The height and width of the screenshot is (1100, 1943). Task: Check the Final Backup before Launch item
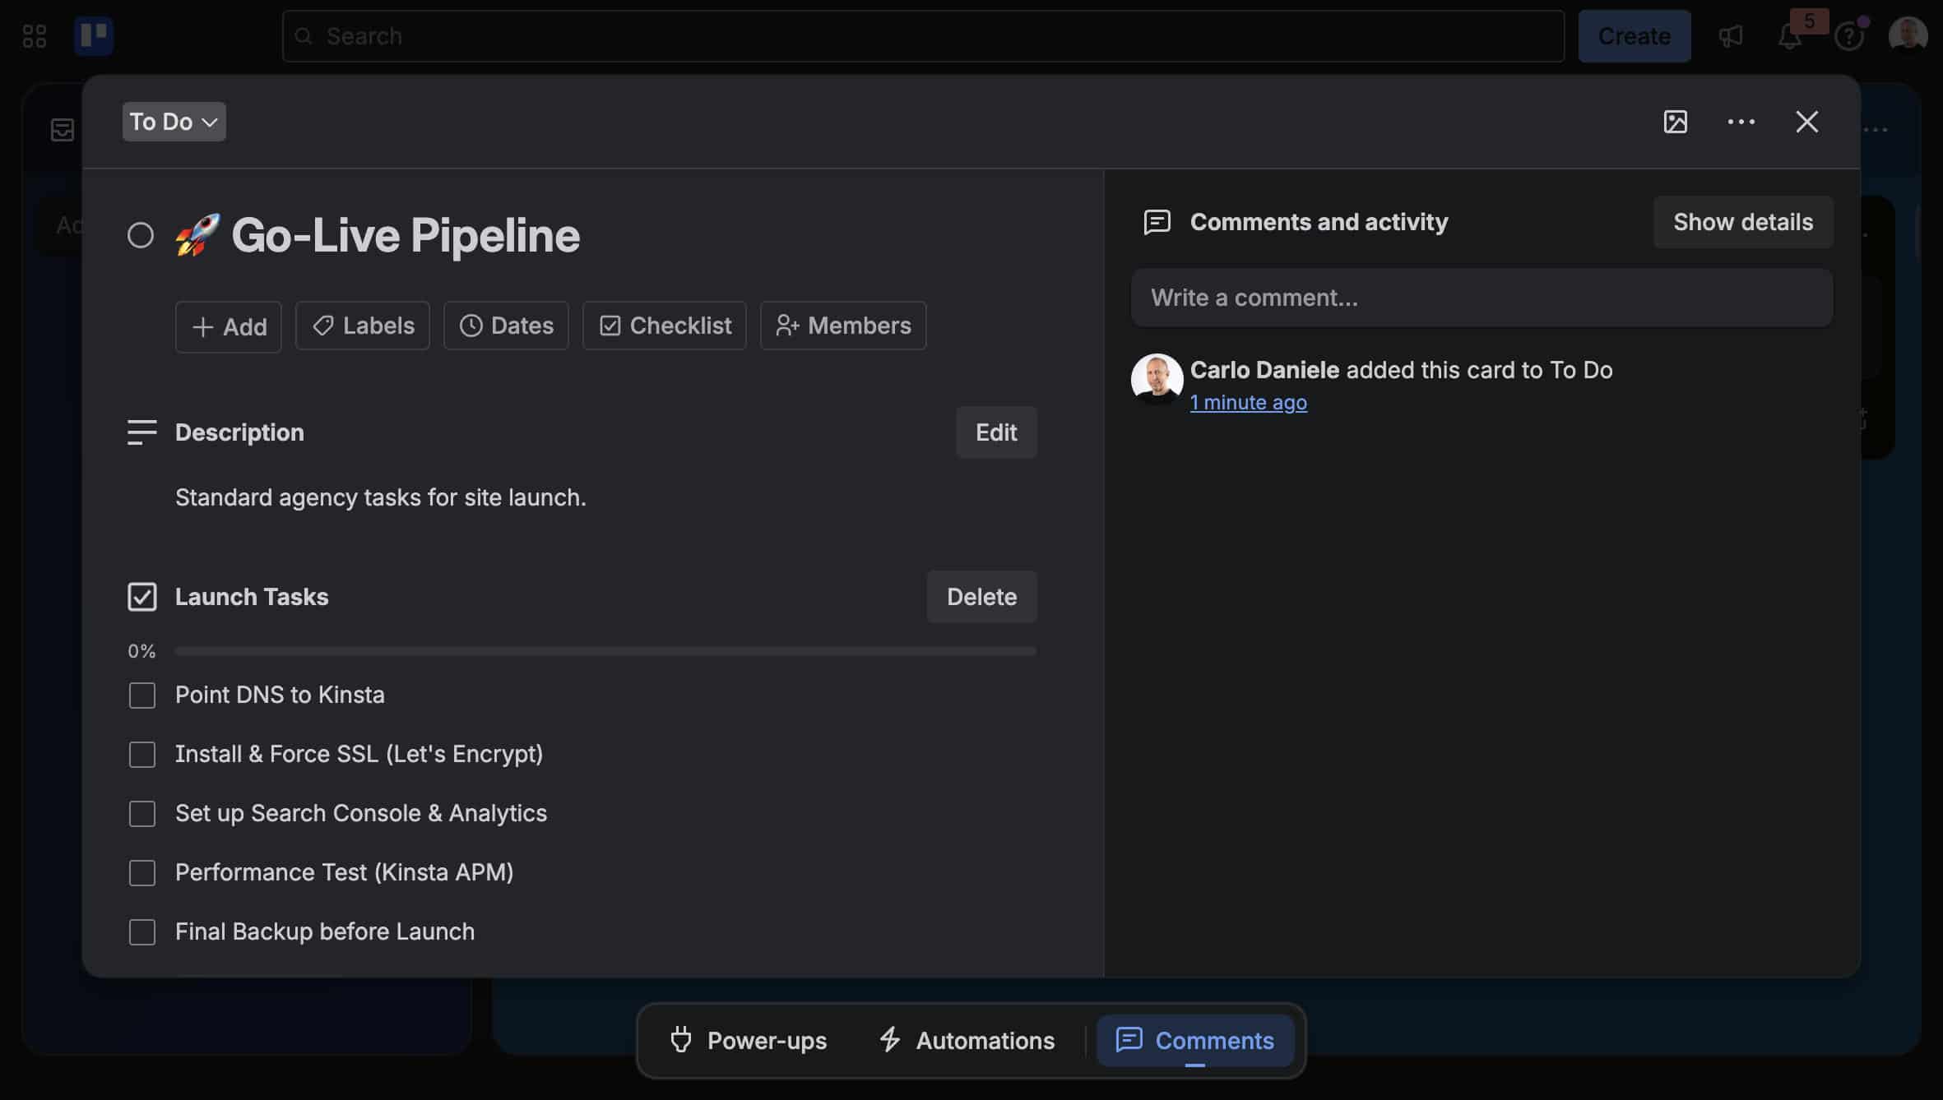[141, 931]
